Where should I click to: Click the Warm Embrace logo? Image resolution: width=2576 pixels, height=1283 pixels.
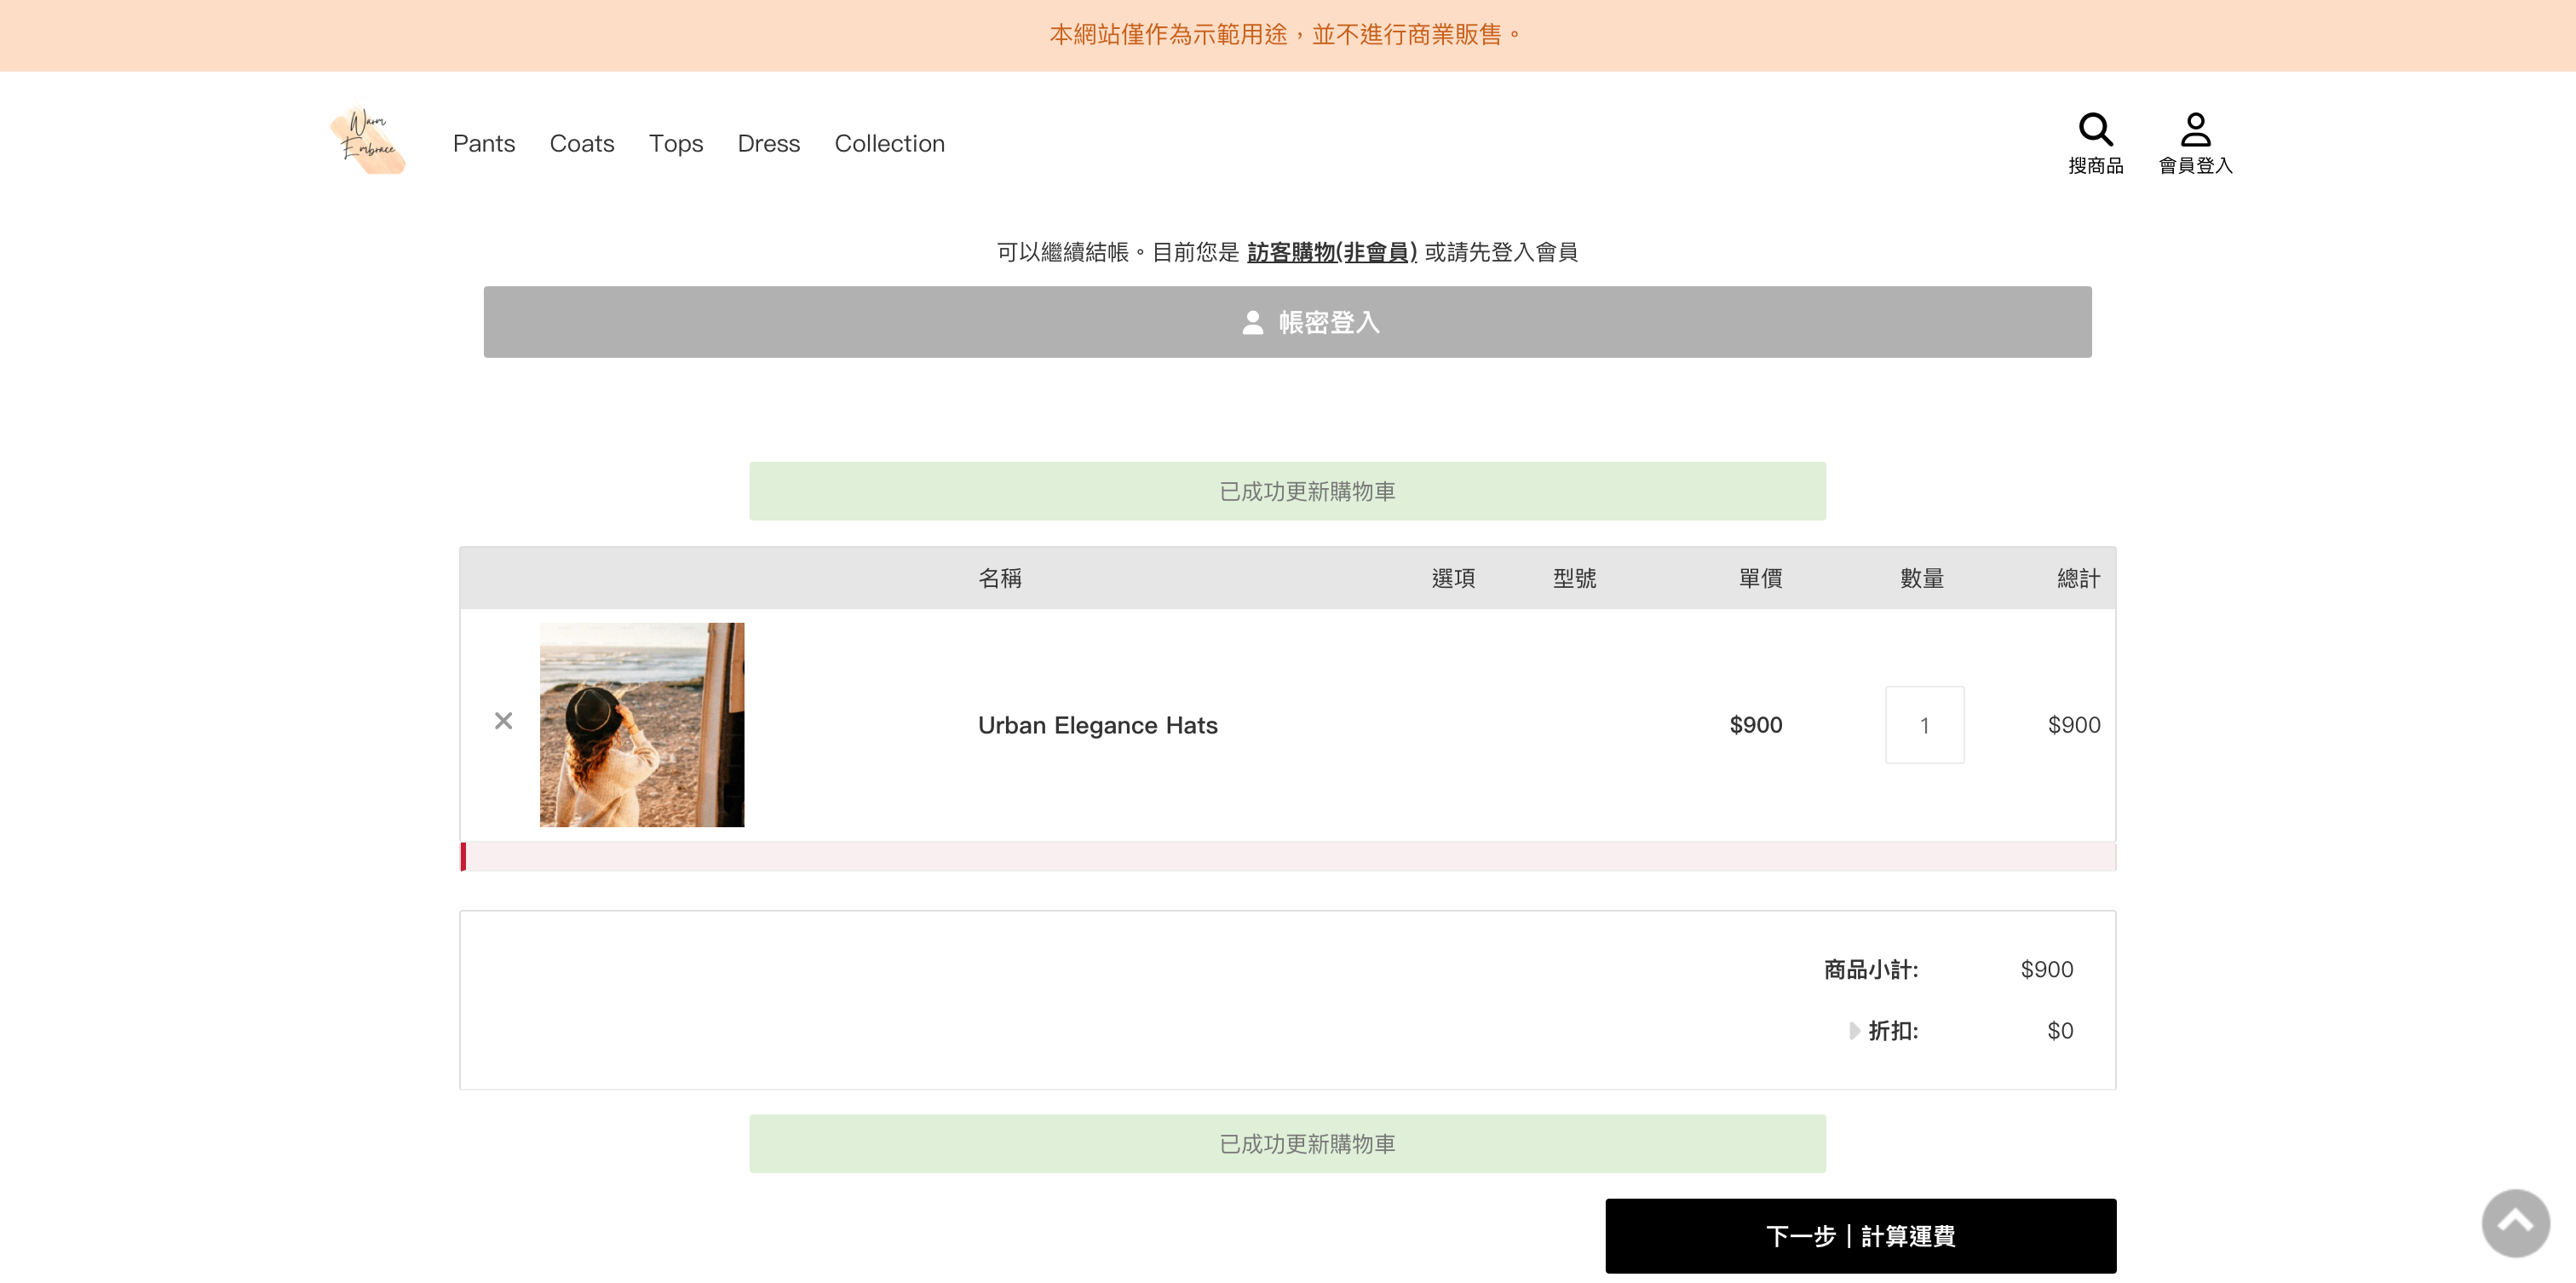pos(368,141)
